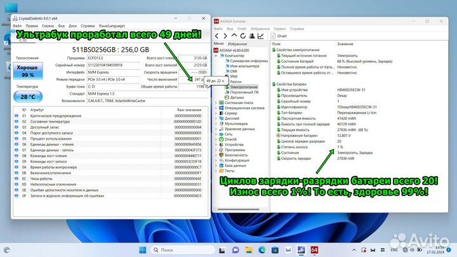Image resolution: width=457 pixels, height=257 pixels.
Task: Expand the Сервер tree node
Action: point(216,114)
